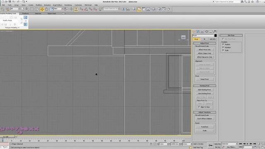The height and width of the screenshot is (149, 265).
Task: Open the Rendering menu
Action: [x=68, y=5]
